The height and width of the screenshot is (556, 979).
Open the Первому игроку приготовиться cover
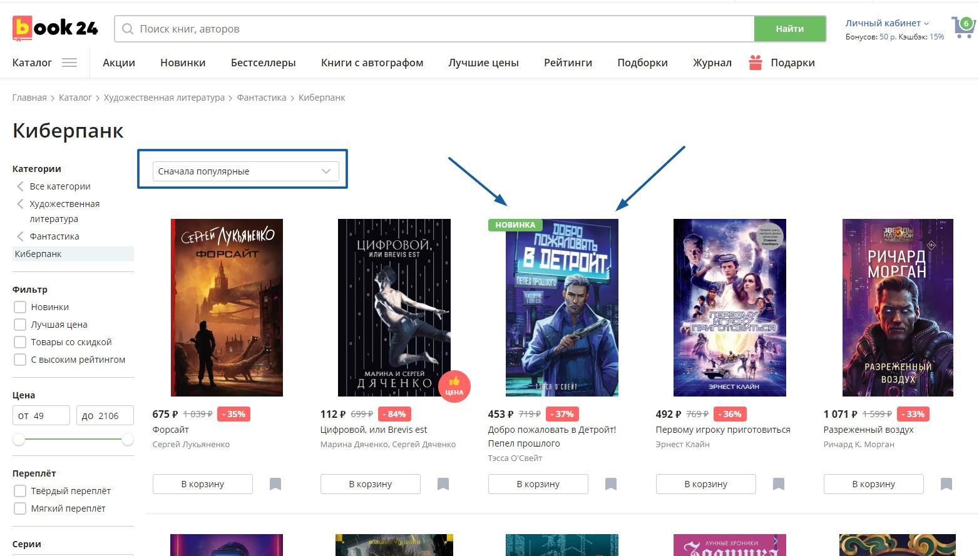pos(730,308)
